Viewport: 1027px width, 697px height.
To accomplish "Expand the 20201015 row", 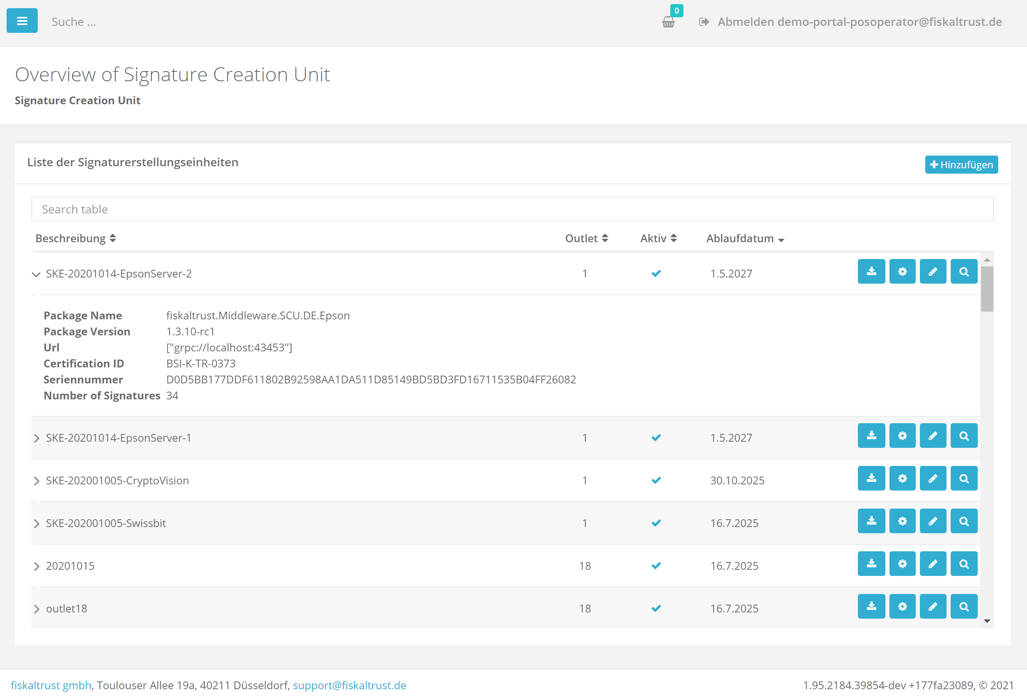I will [x=36, y=566].
